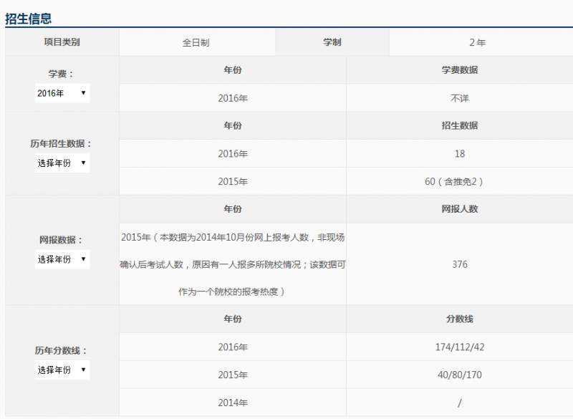Click the 网报人数 column header
Image resolution: width=573 pixels, height=419 pixels.
(x=459, y=209)
